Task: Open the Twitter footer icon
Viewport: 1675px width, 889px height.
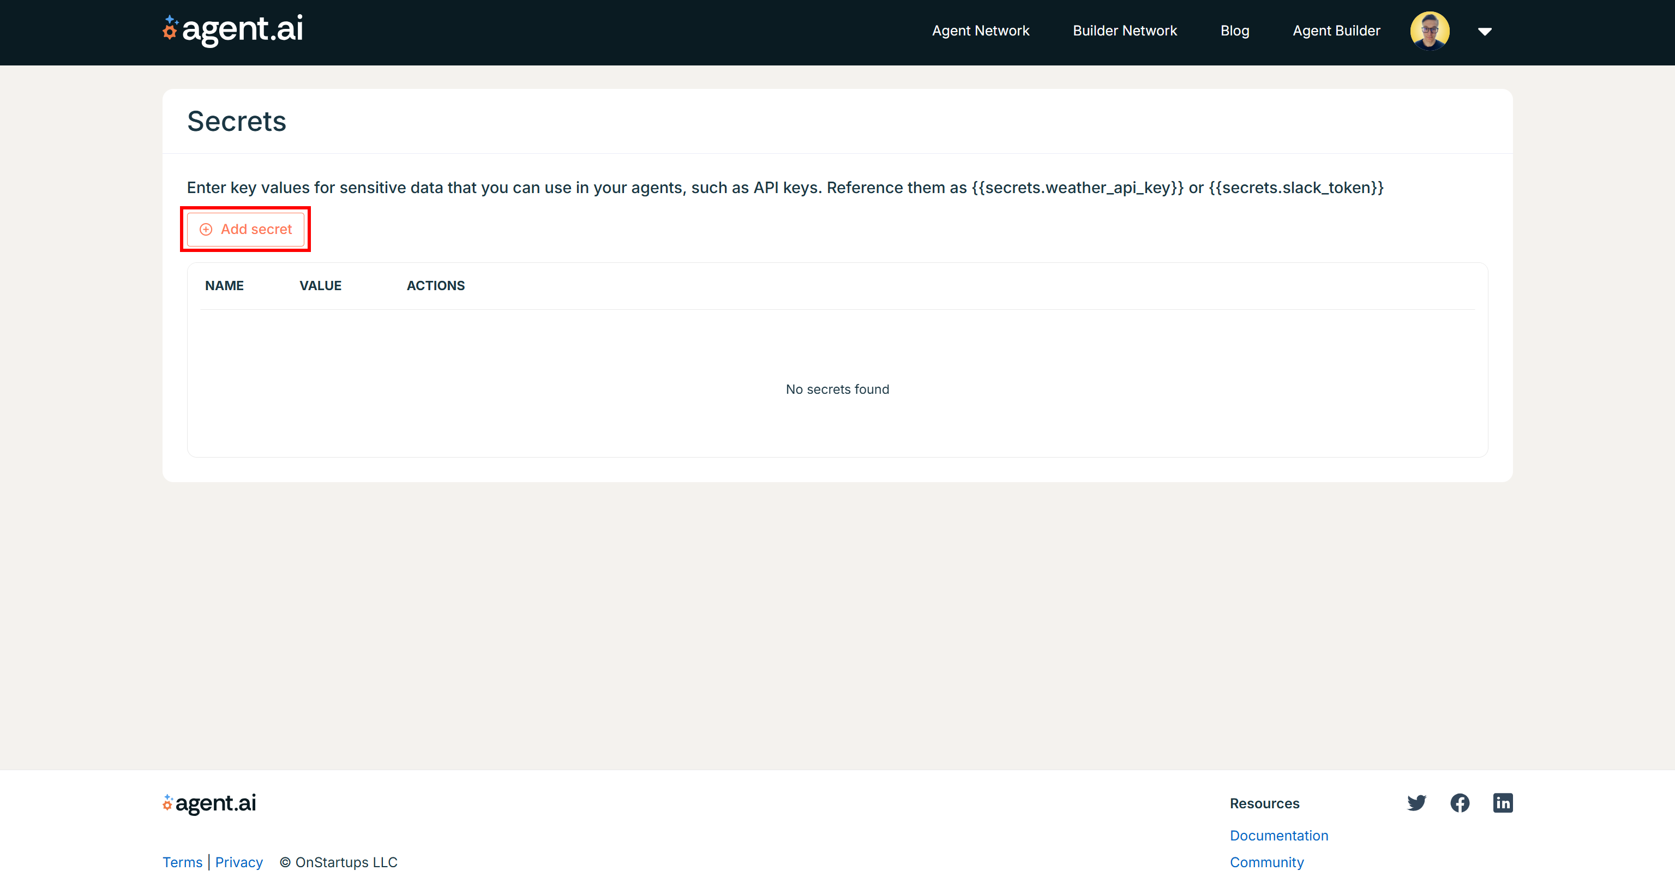Action: (x=1416, y=802)
